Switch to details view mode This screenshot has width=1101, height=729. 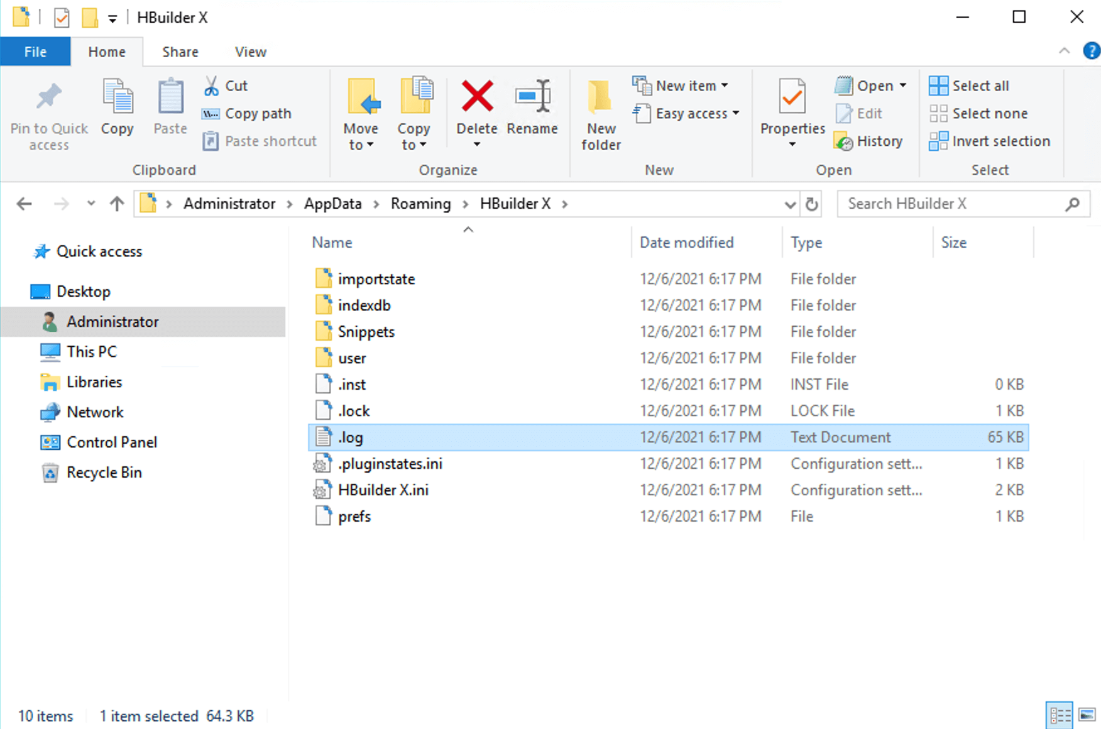click(x=1060, y=715)
